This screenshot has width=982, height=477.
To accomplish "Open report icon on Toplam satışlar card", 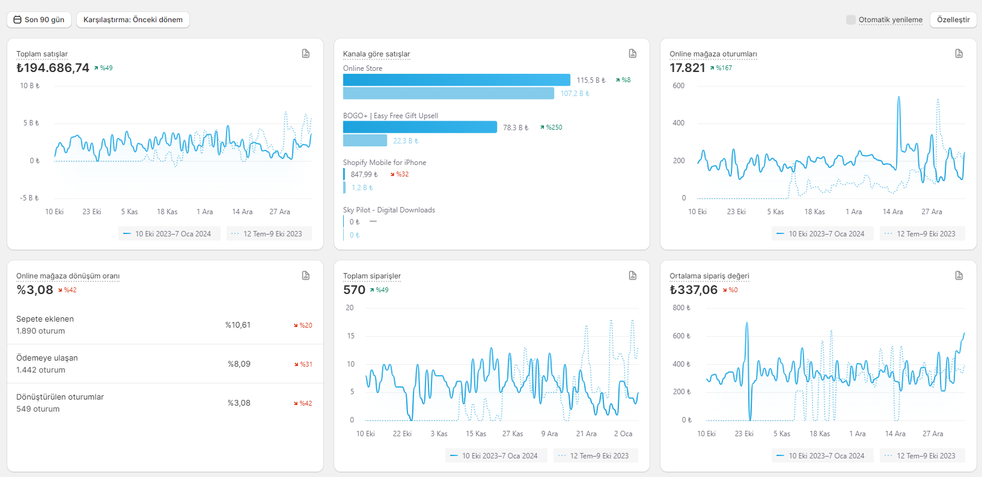I will (x=306, y=53).
